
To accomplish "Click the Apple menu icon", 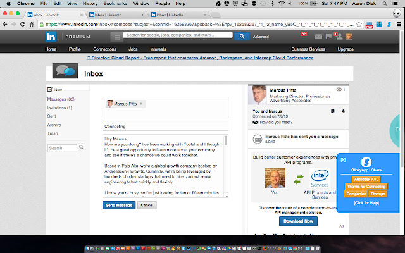I will pos(8,4).
